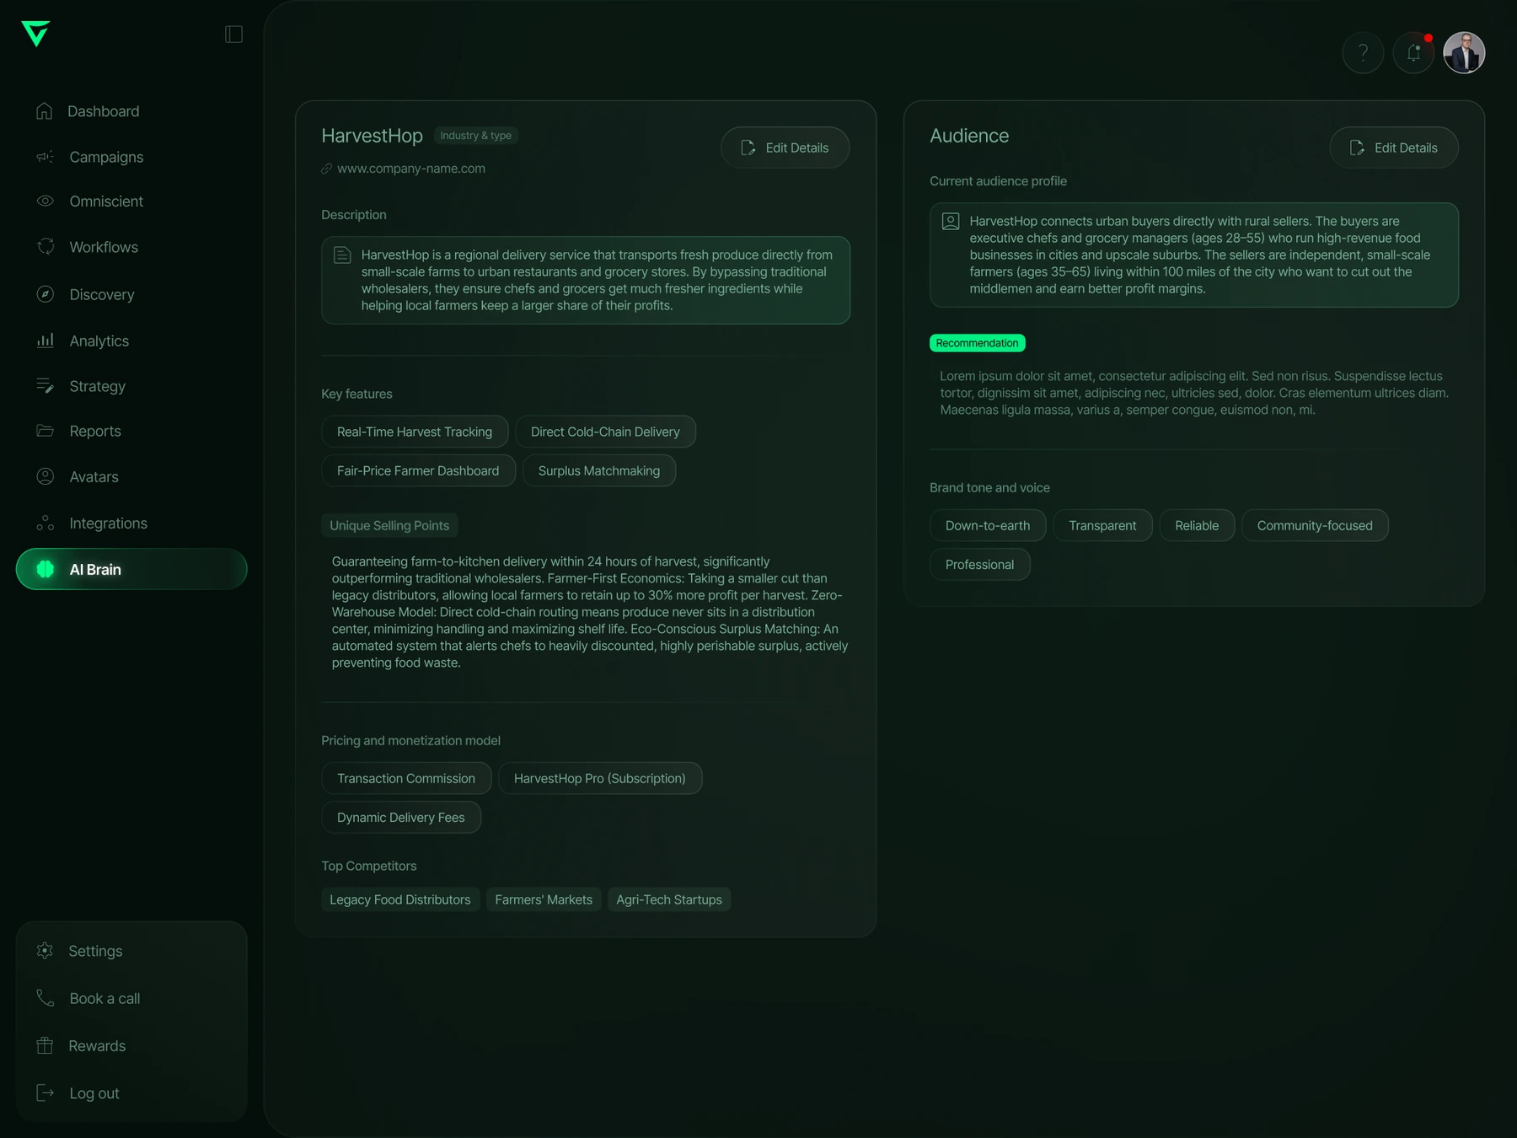The image size is (1517, 1138).
Task: Click the green triangle app logo
Action: (x=35, y=33)
